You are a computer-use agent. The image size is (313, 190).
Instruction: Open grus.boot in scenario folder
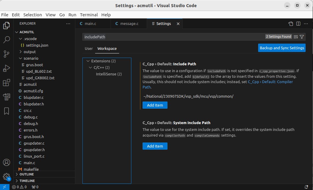[x=35, y=65]
